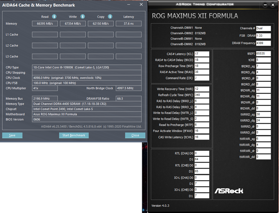Screen dimensions: 279x213
Task: Save the benchmark results
Action: click(x=12, y=135)
